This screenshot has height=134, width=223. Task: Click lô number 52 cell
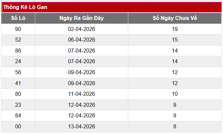pyautogui.click(x=18, y=40)
